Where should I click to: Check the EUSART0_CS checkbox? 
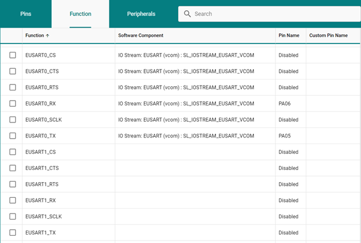pos(13,55)
